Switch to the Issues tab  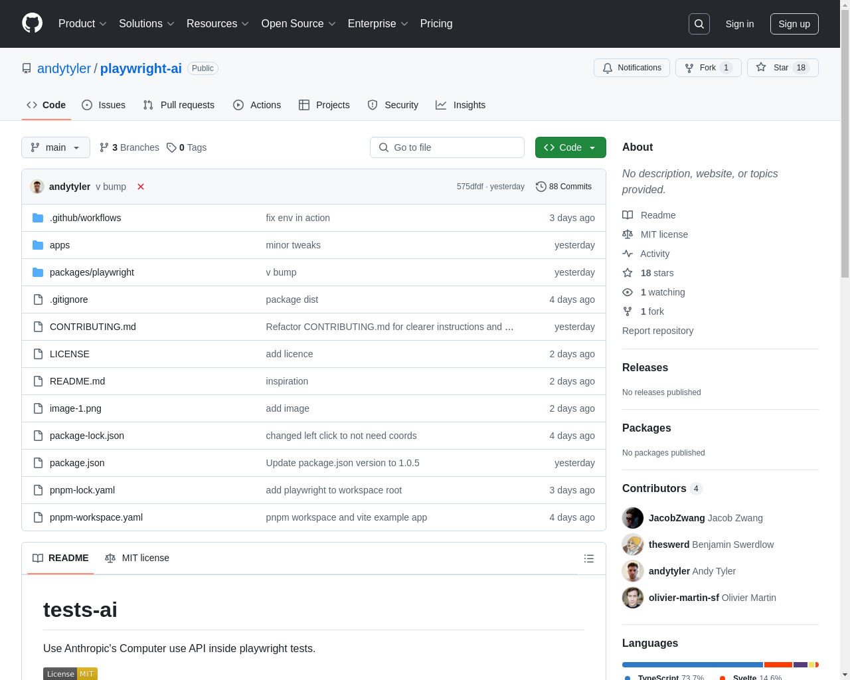[x=104, y=105]
